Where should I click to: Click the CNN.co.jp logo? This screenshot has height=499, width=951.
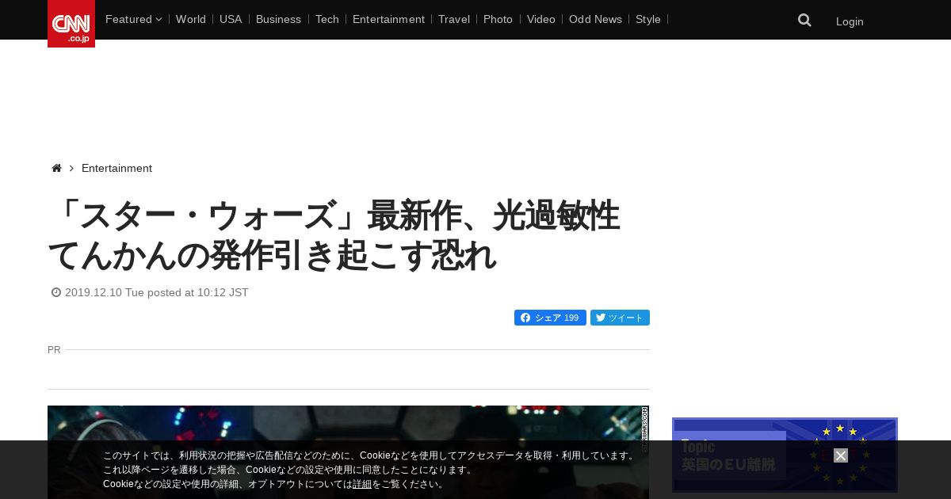[71, 24]
